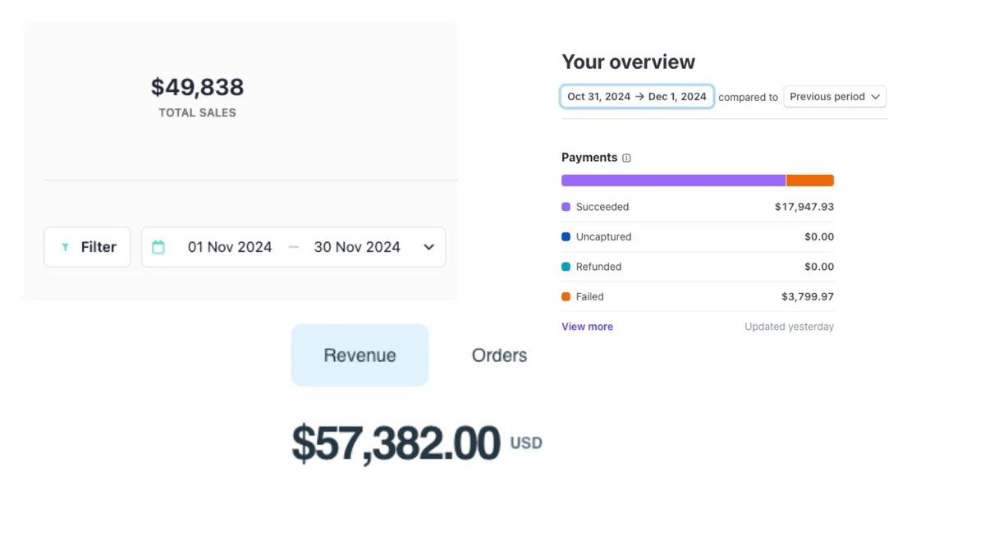Click the TOTAL SALES label
This screenshot has width=985, height=554.
pyautogui.click(x=197, y=112)
